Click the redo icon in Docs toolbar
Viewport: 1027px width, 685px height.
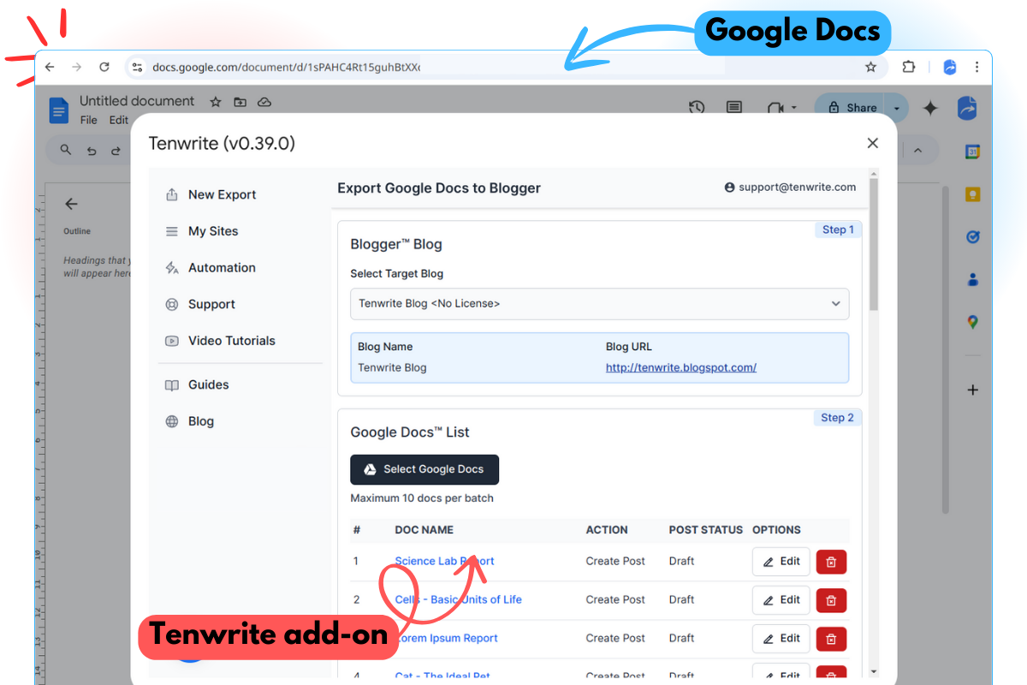tap(116, 151)
